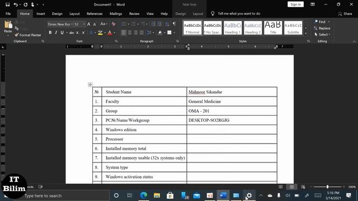Click the table move handle icon
The width and height of the screenshot is (358, 201).
coord(90,85)
